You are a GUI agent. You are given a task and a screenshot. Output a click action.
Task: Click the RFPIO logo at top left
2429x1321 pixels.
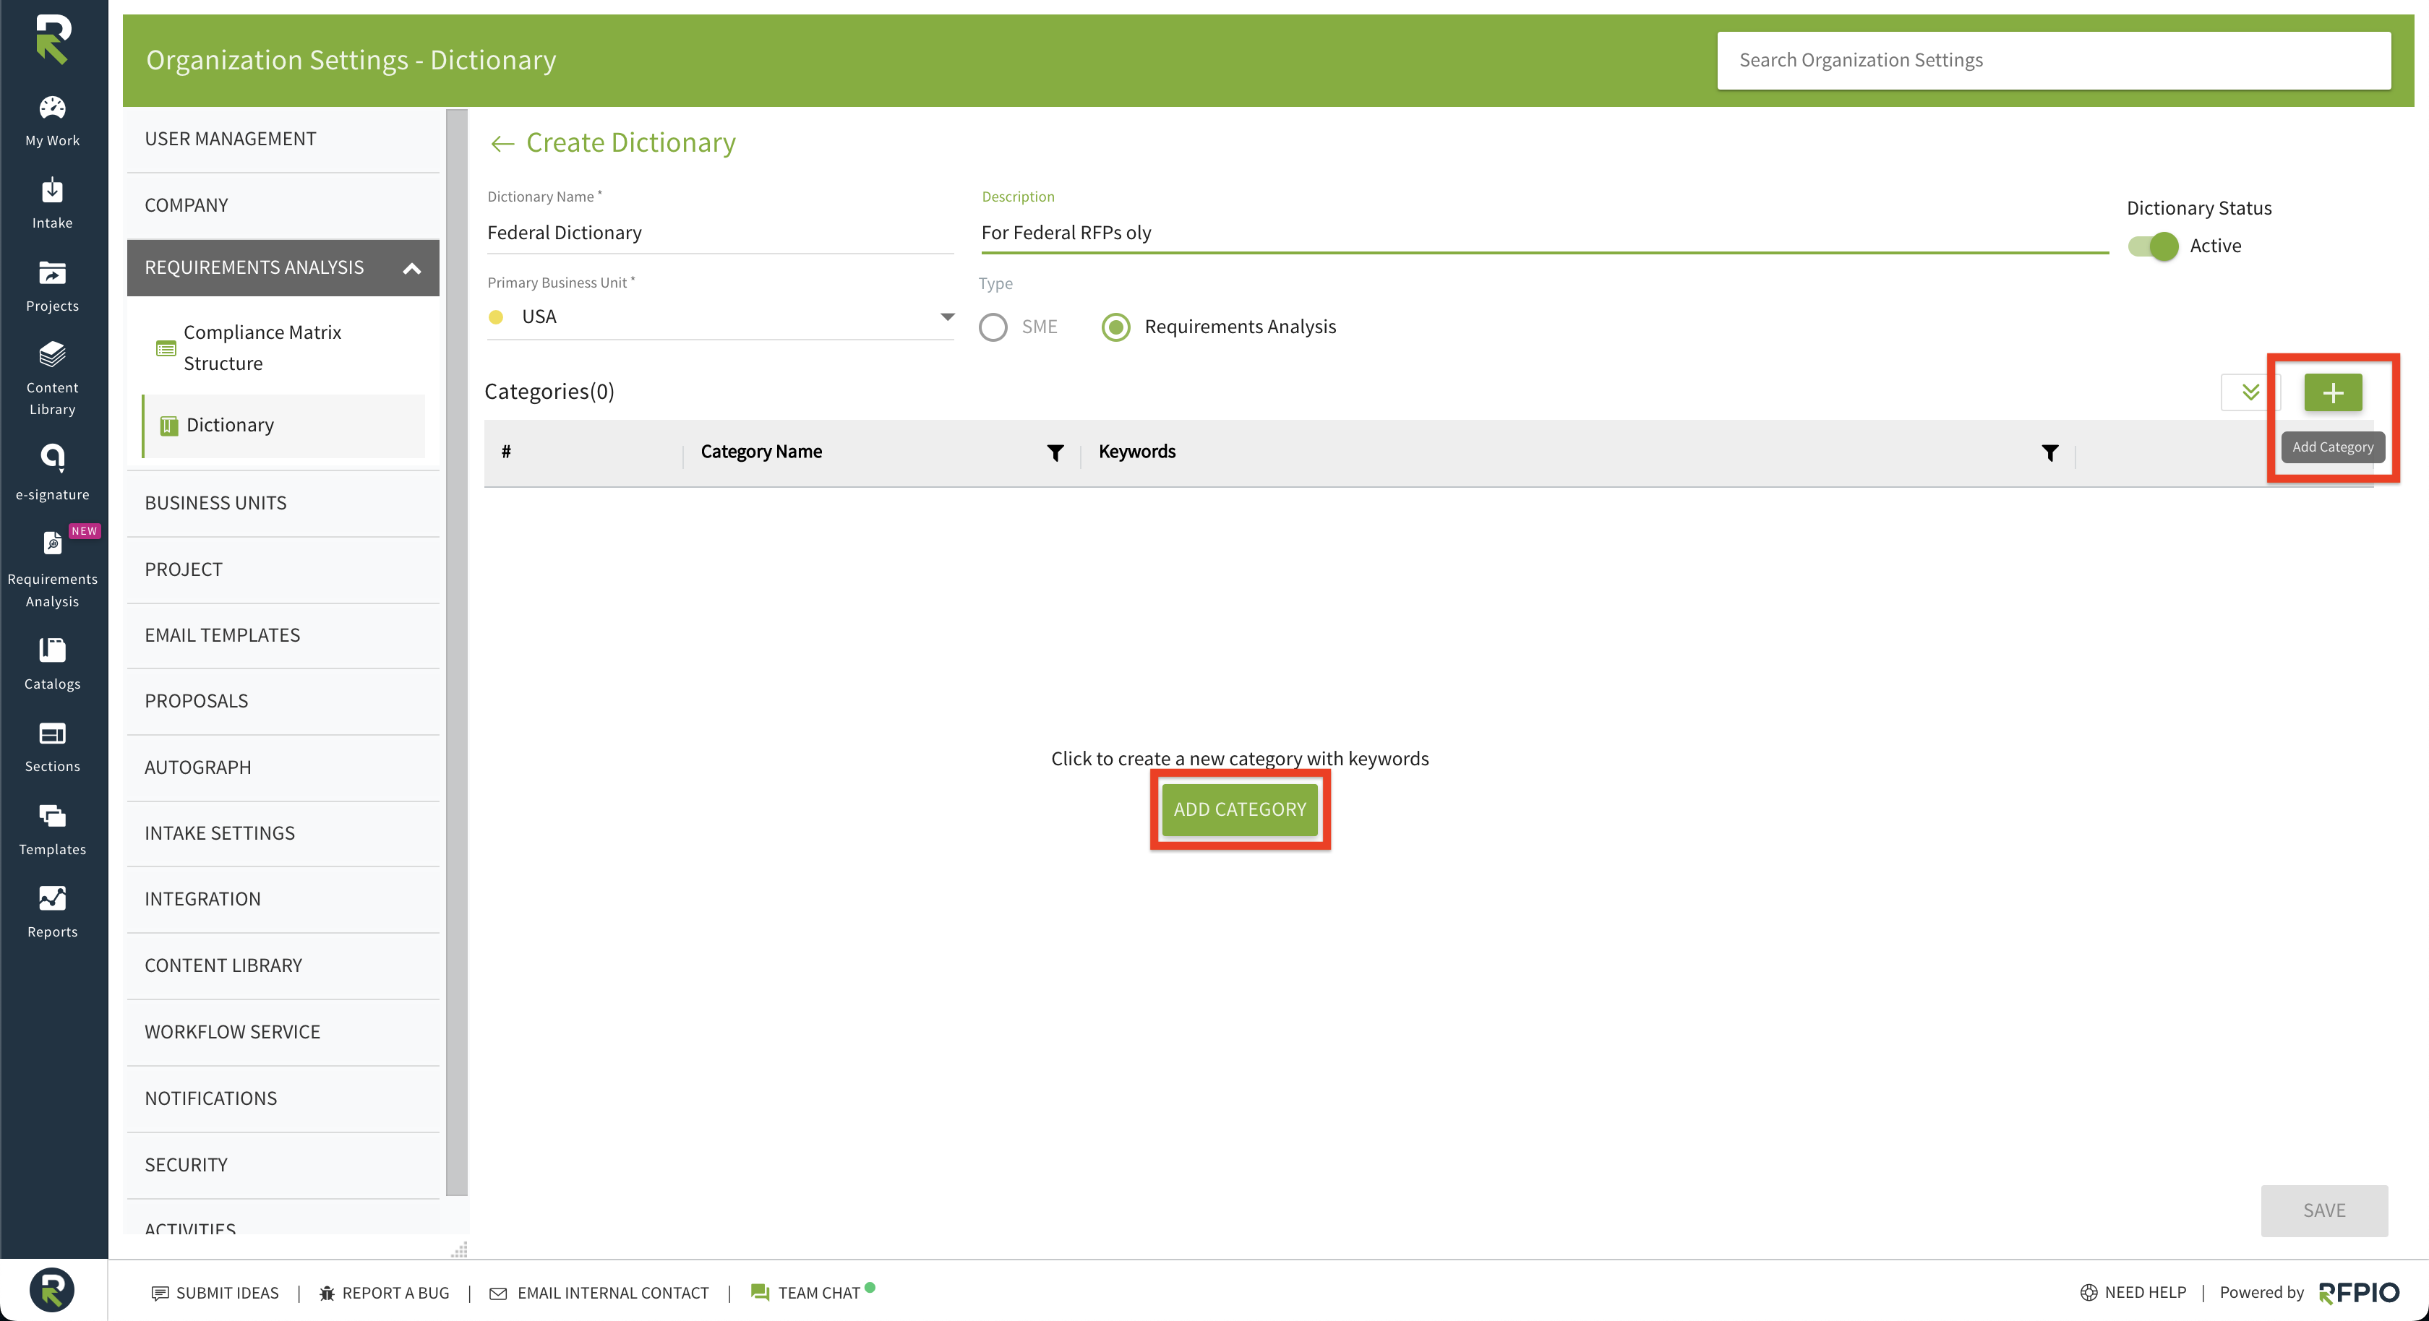click(x=53, y=38)
